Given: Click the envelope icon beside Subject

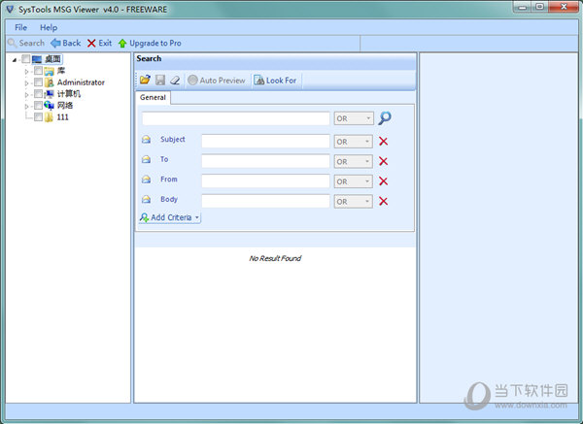Looking at the screenshot, I should coord(147,139).
